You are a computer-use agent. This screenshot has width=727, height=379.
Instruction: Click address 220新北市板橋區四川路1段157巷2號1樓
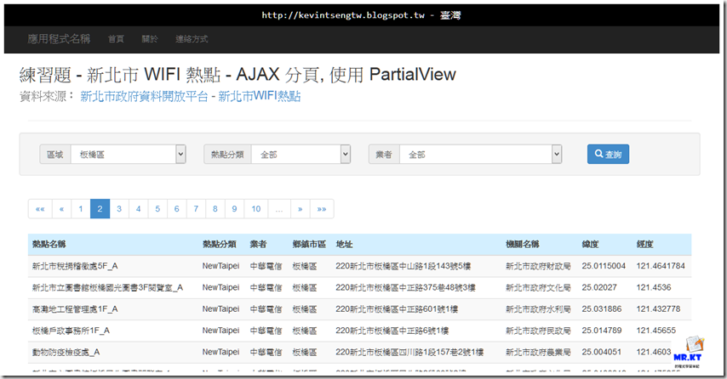click(x=409, y=352)
